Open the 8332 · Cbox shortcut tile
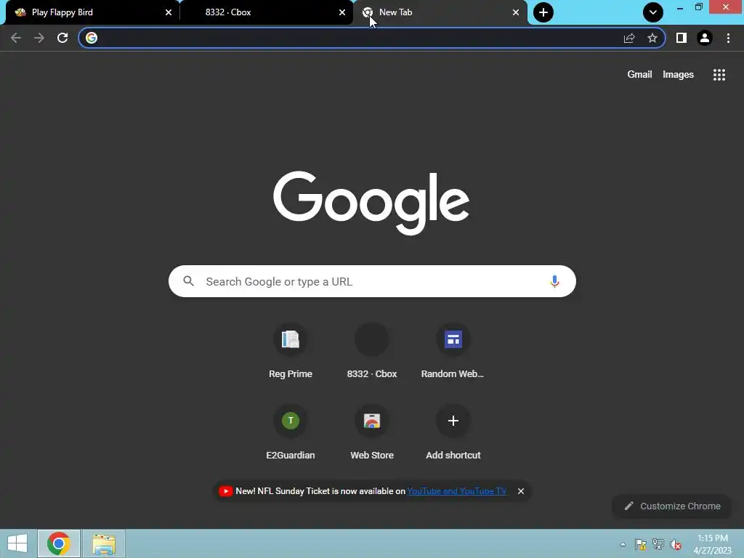 pos(372,352)
